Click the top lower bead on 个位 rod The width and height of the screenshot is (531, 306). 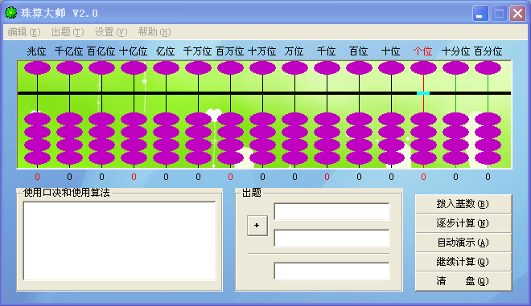click(x=423, y=119)
